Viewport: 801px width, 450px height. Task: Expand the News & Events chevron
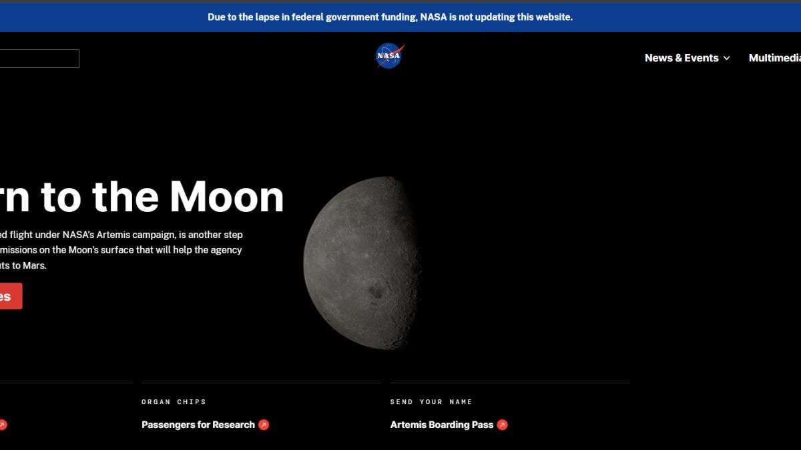(x=727, y=59)
